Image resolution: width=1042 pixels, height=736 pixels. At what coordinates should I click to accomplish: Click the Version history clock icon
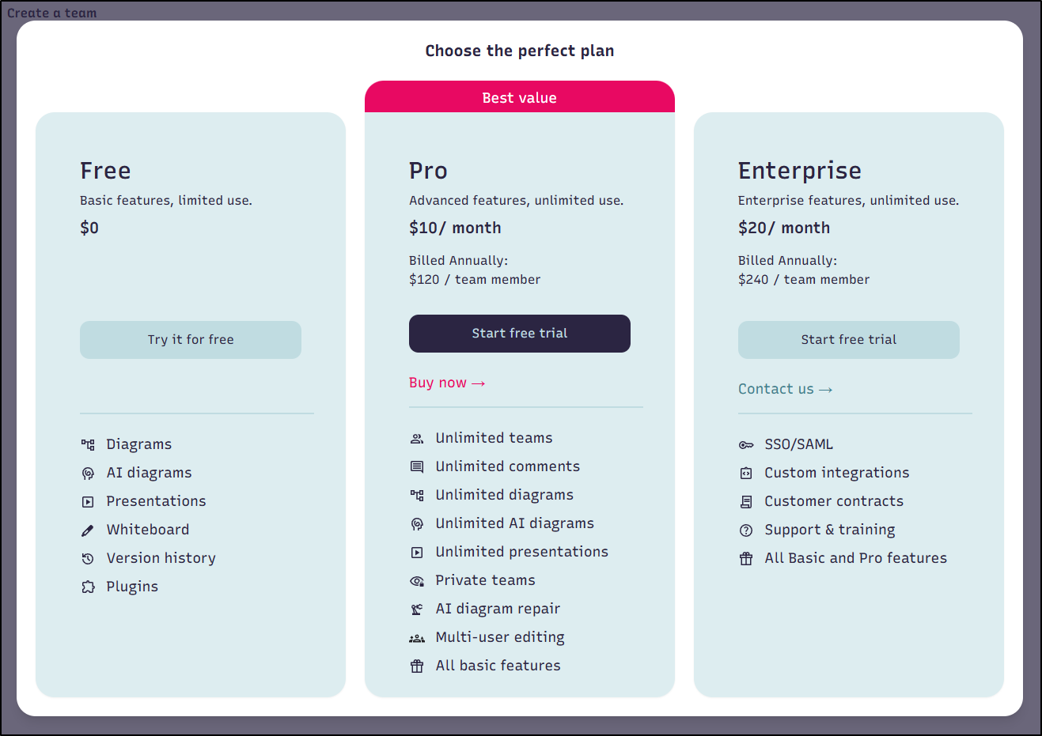point(88,558)
